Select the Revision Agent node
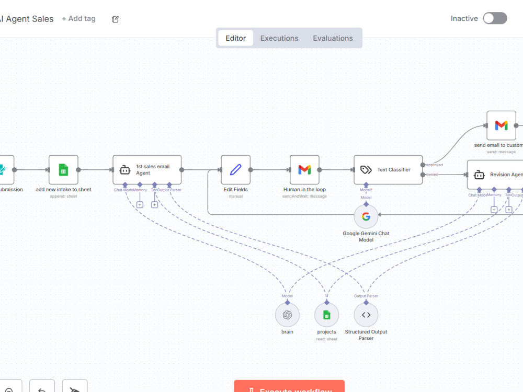Image resolution: width=523 pixels, height=392 pixels. pos(495,175)
